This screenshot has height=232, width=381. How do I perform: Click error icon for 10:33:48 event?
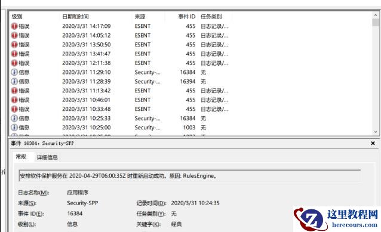[x=14, y=109]
